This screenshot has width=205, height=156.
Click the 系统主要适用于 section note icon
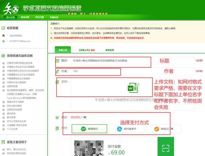point(3,142)
